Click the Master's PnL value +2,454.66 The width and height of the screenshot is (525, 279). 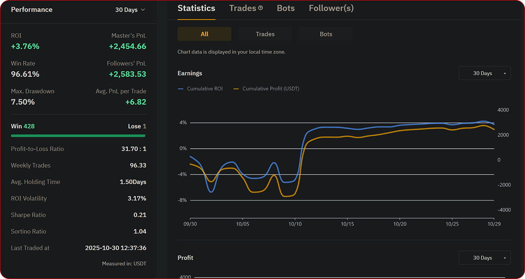(x=128, y=46)
